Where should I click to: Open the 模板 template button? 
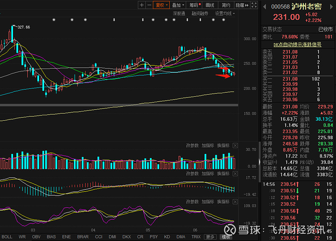[226, 237]
